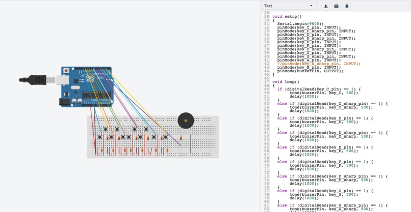
Task: Open the Libraries box icon
Action: pyautogui.click(x=337, y=6)
